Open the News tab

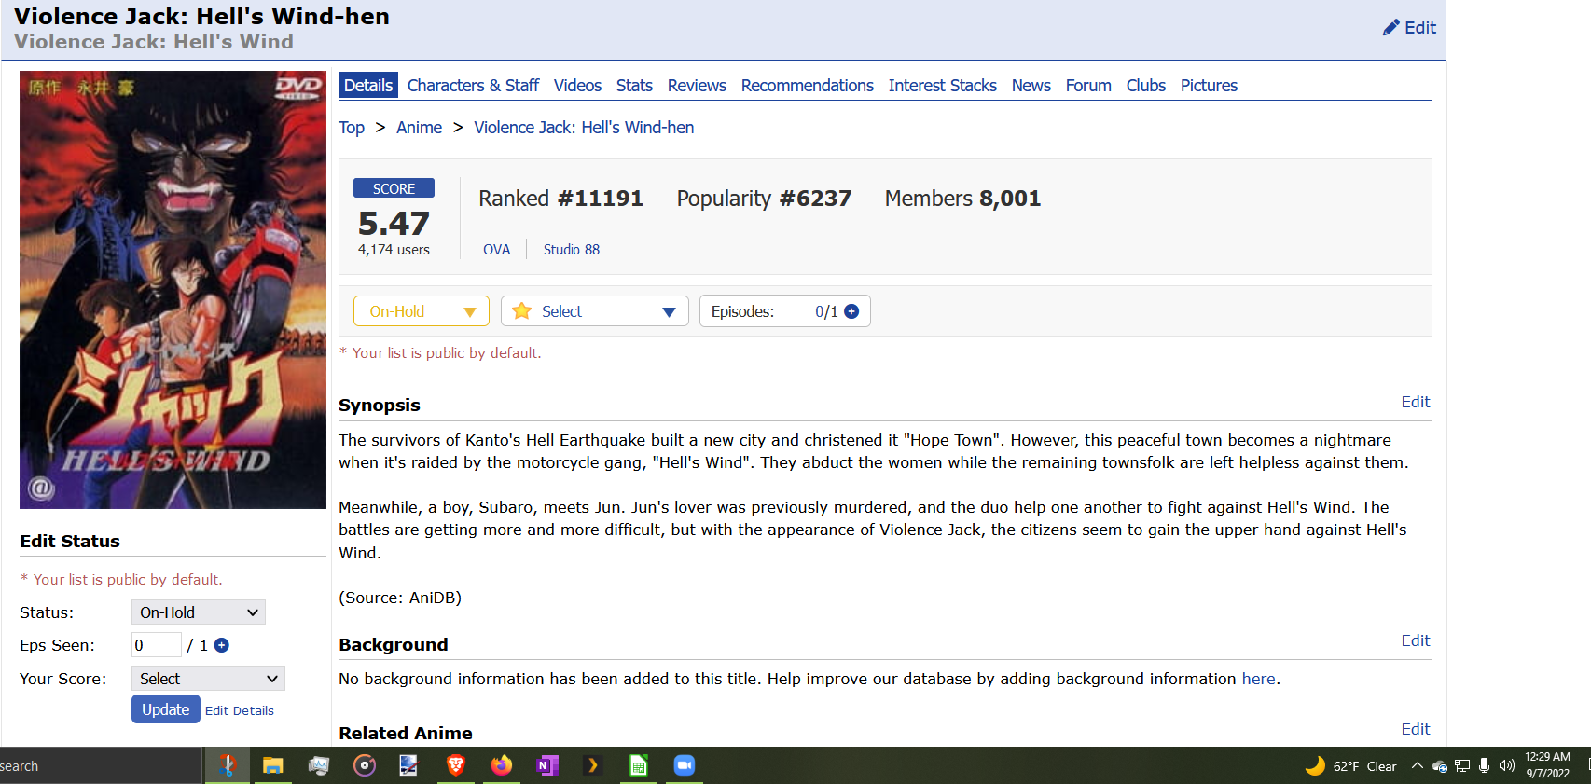click(x=1031, y=86)
